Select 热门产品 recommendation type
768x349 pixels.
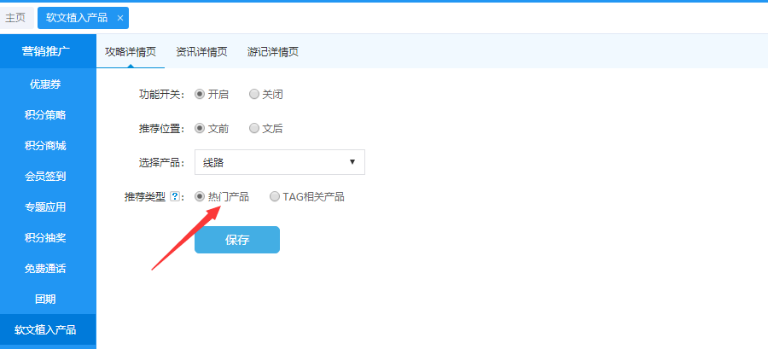coord(200,197)
